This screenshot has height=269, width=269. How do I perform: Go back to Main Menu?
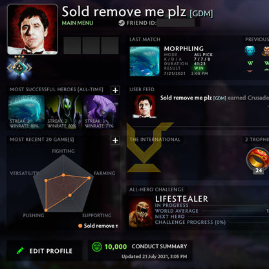pos(78,23)
